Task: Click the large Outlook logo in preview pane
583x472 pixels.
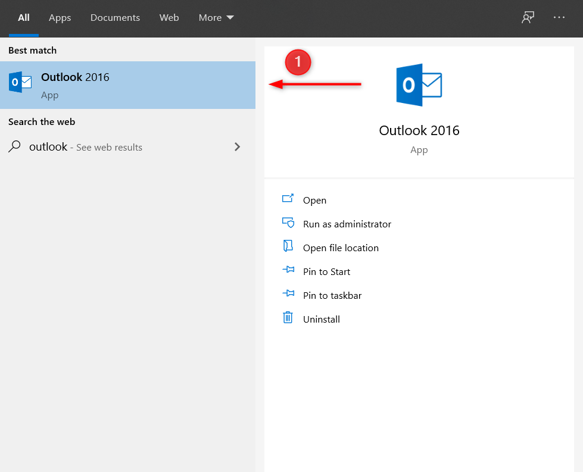Action: tap(419, 85)
